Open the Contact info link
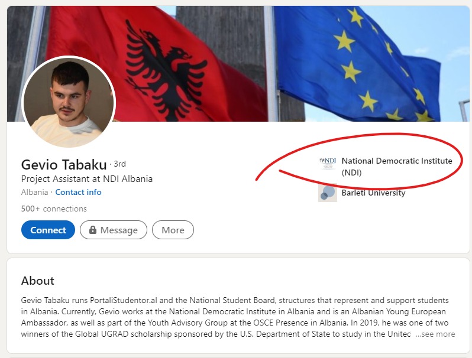This screenshot has width=472, height=358. 78,192
